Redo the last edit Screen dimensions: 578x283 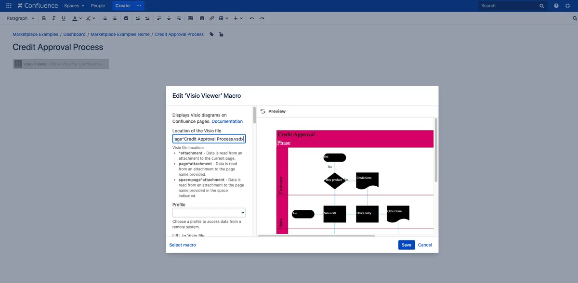click(262, 18)
